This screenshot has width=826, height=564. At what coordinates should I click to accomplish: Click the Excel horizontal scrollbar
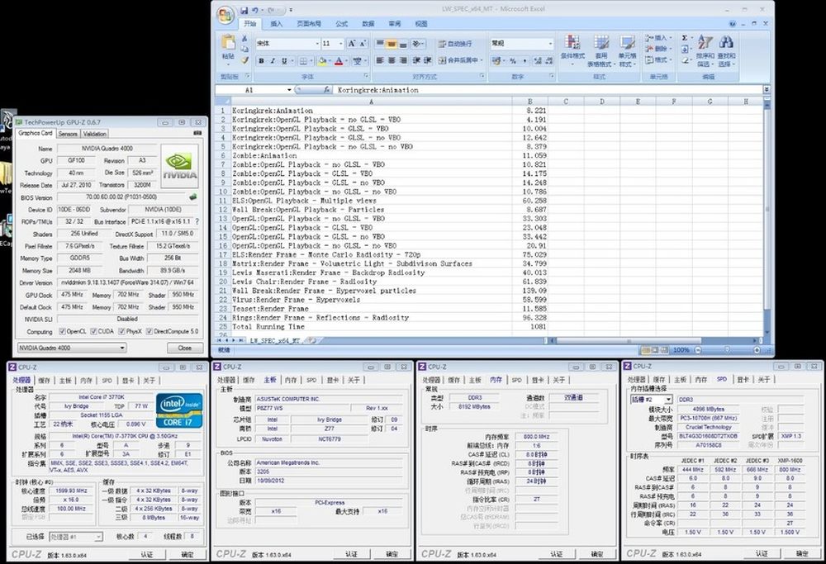(629, 341)
